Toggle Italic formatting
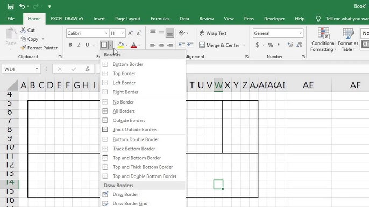369x207 pixels. tap(79, 45)
